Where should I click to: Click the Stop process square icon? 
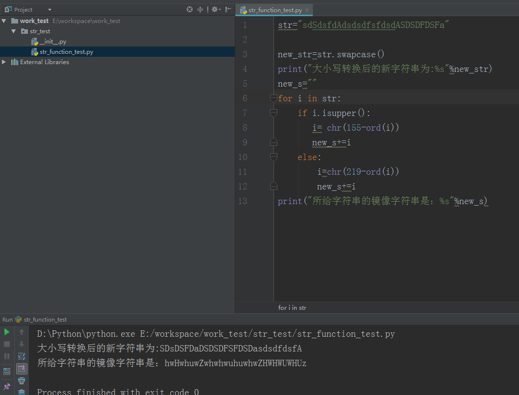(7, 344)
